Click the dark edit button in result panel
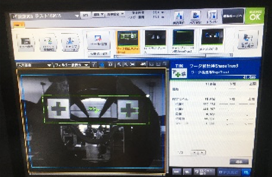Image resolution: width=272 pixels, height=177 pixels. (x=239, y=162)
